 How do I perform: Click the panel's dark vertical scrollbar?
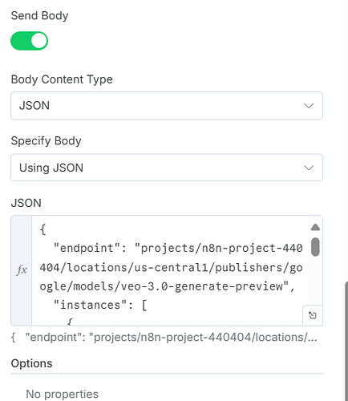pos(346,341)
